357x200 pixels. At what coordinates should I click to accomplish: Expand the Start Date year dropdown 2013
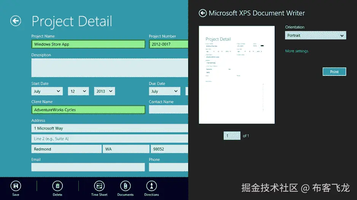[x=105, y=91]
